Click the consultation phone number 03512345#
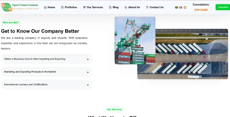The image size is (230, 117). coord(201,10)
